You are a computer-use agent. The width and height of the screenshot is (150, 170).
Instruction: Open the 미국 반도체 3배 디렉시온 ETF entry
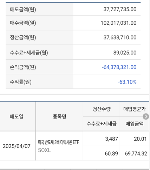(x=58, y=142)
